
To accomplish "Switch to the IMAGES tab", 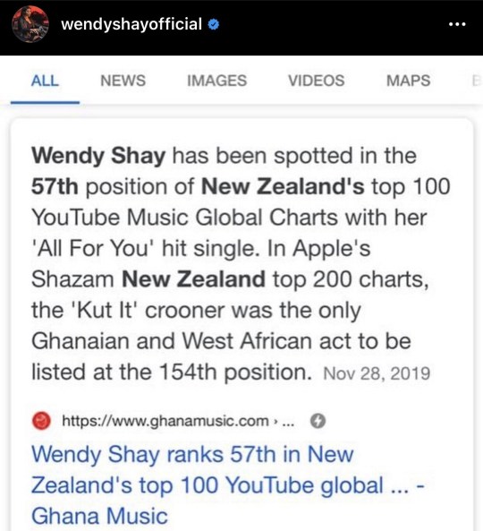I will tap(216, 81).
